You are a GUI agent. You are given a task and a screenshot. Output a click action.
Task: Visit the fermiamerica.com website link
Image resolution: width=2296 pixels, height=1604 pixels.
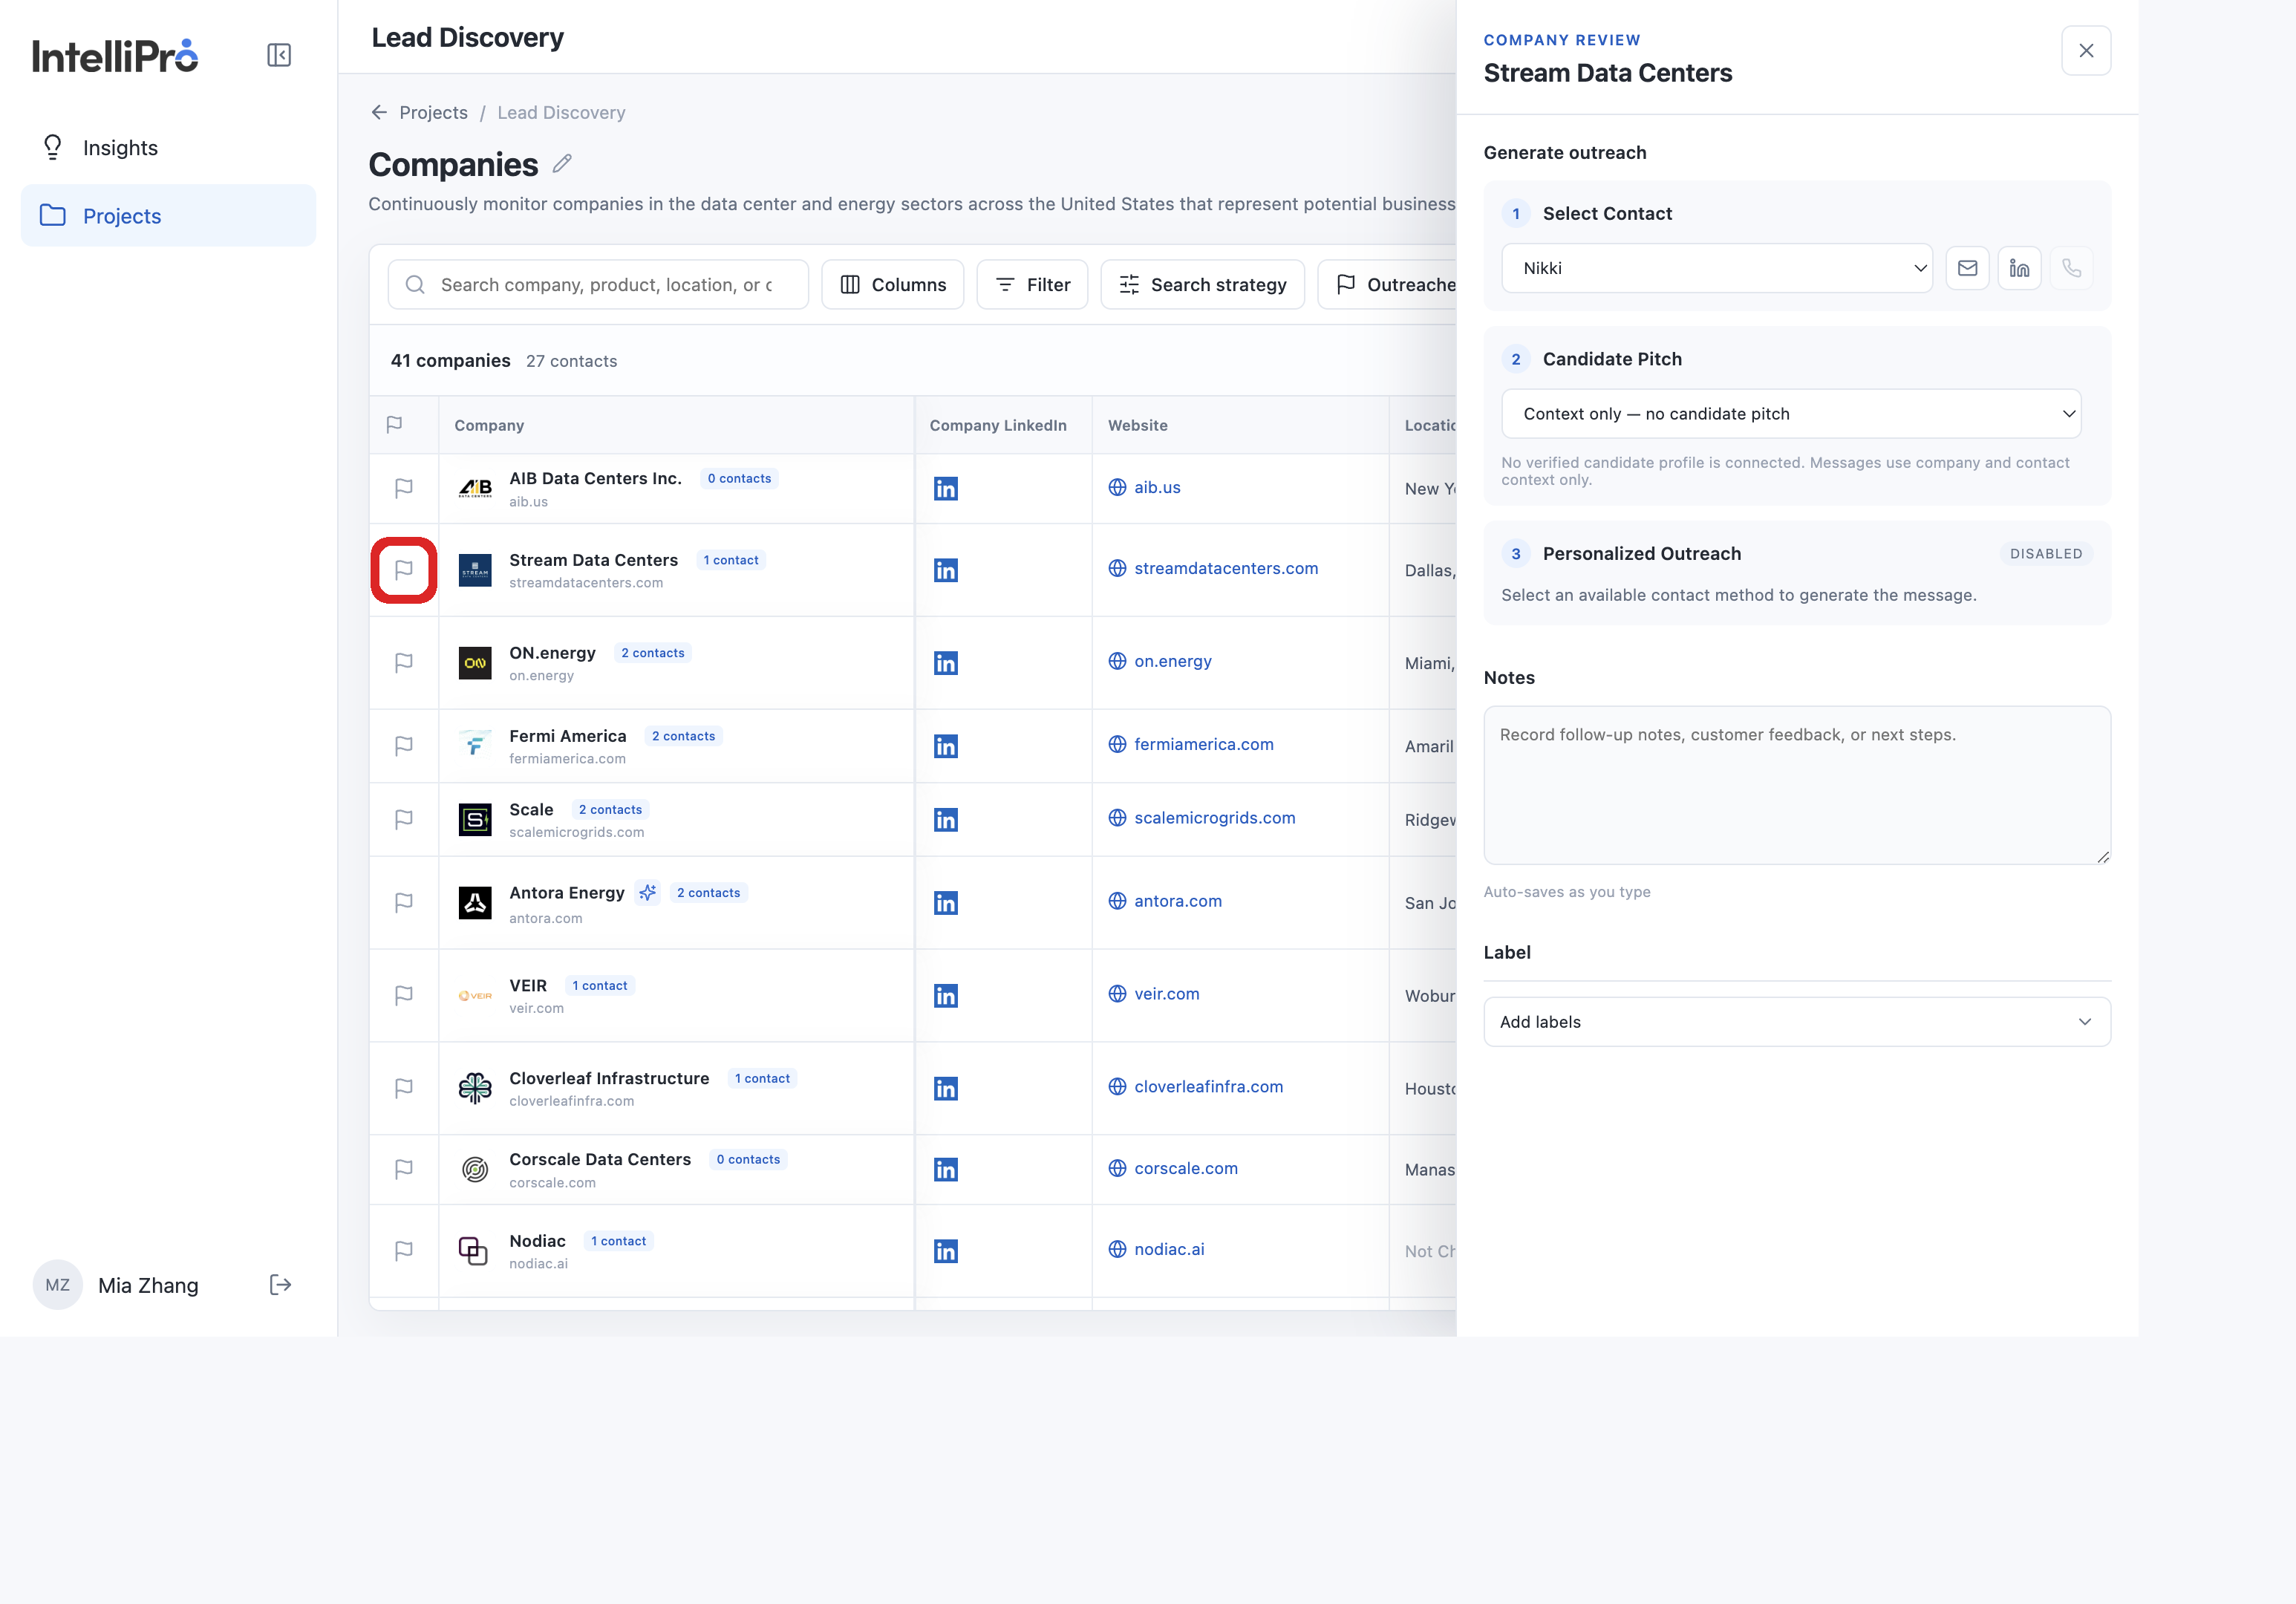coord(1203,744)
